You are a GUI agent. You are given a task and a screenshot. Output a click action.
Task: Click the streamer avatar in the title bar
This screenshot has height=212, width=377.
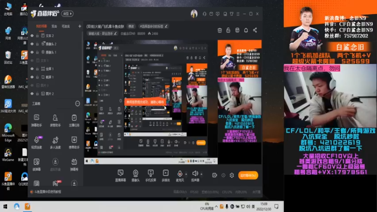[x=194, y=14]
